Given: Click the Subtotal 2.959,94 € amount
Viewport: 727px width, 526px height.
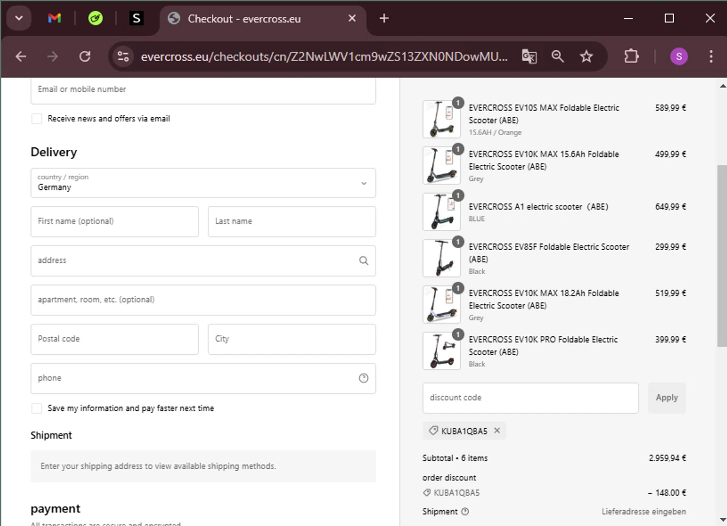Looking at the screenshot, I should coord(667,458).
